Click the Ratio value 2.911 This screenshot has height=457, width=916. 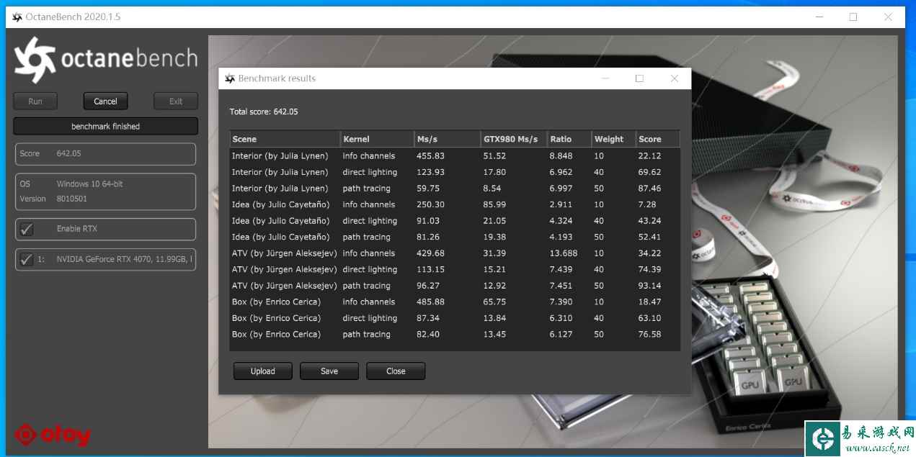point(561,204)
